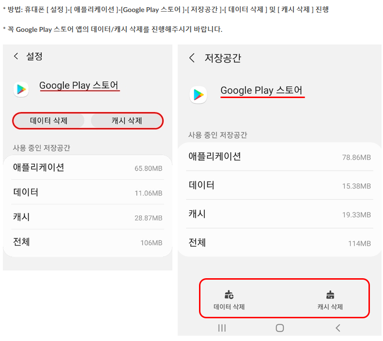Click 사용 중인 저장공간 heading on 설정 screen
The height and width of the screenshot is (341, 383).
pos(42,148)
